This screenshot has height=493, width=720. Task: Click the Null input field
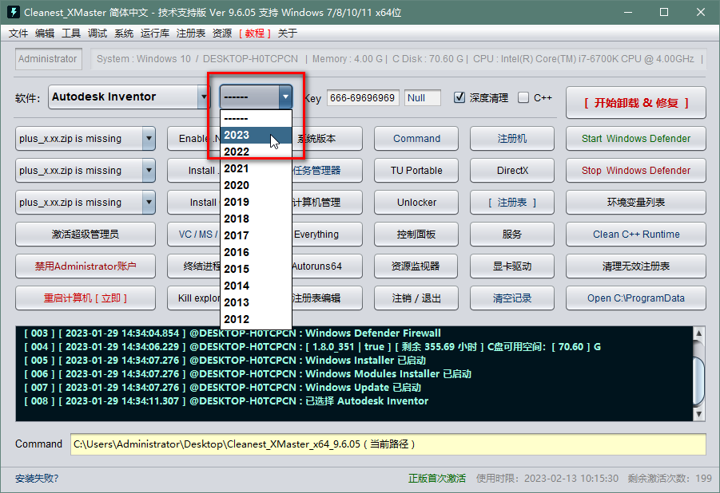click(x=423, y=97)
